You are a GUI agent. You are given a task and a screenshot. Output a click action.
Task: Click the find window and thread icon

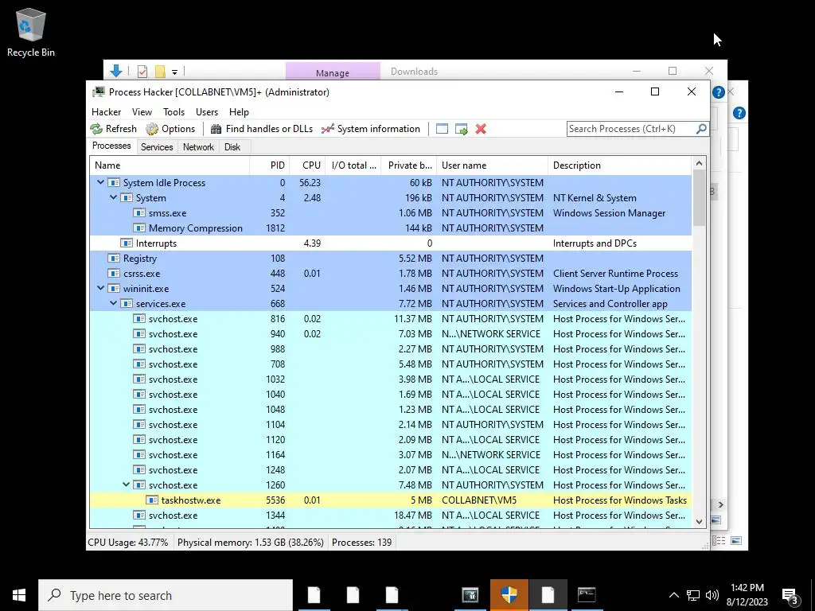coord(461,129)
